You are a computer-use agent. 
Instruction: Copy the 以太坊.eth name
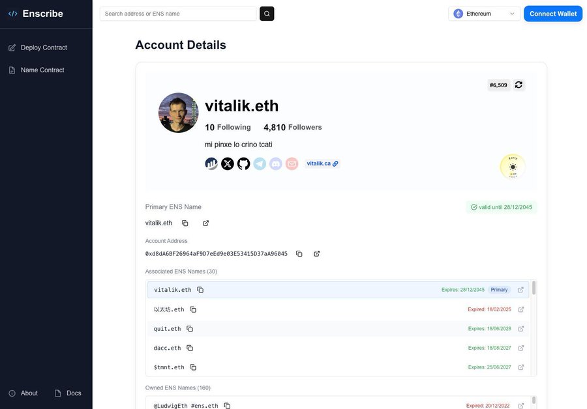190,307
